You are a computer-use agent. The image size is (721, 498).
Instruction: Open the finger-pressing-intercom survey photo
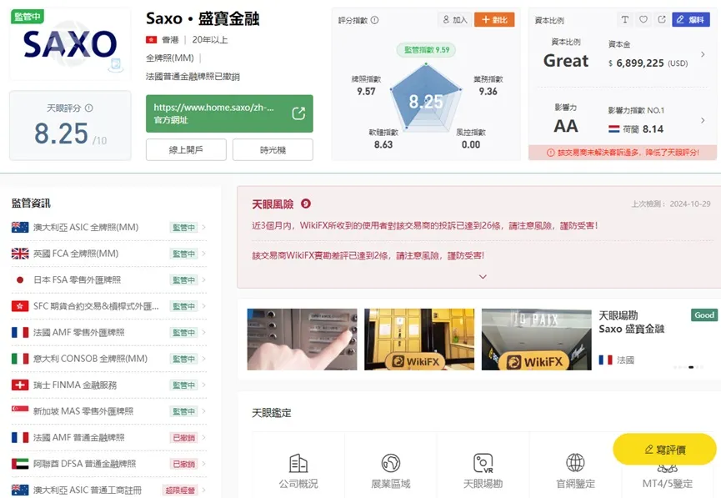302,340
